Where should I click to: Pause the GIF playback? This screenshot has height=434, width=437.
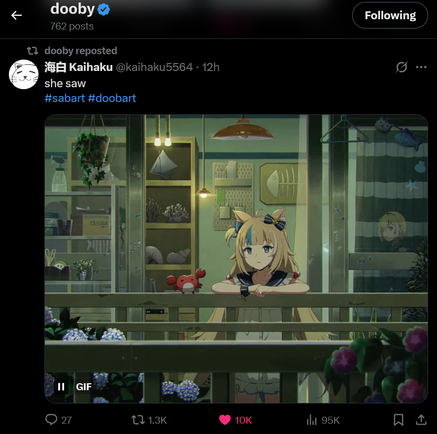click(x=61, y=387)
